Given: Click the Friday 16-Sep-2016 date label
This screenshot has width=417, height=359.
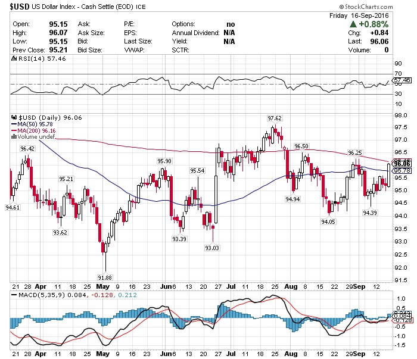Looking at the screenshot, I should click(x=368, y=14).
